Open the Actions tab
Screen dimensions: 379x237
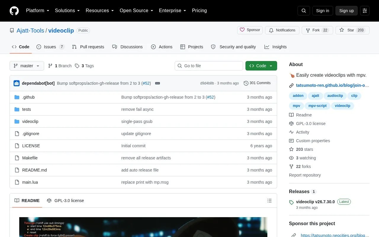[x=162, y=47]
